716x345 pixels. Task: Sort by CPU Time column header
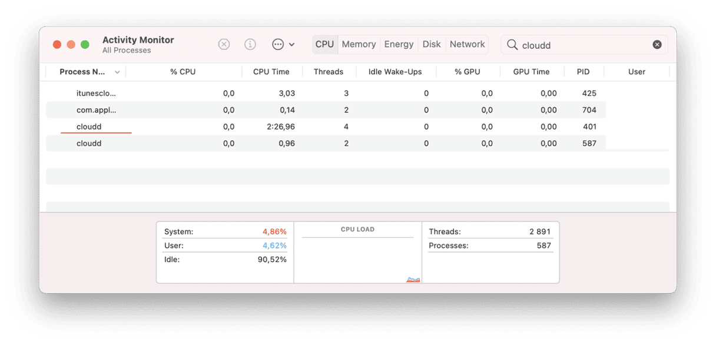coord(271,72)
